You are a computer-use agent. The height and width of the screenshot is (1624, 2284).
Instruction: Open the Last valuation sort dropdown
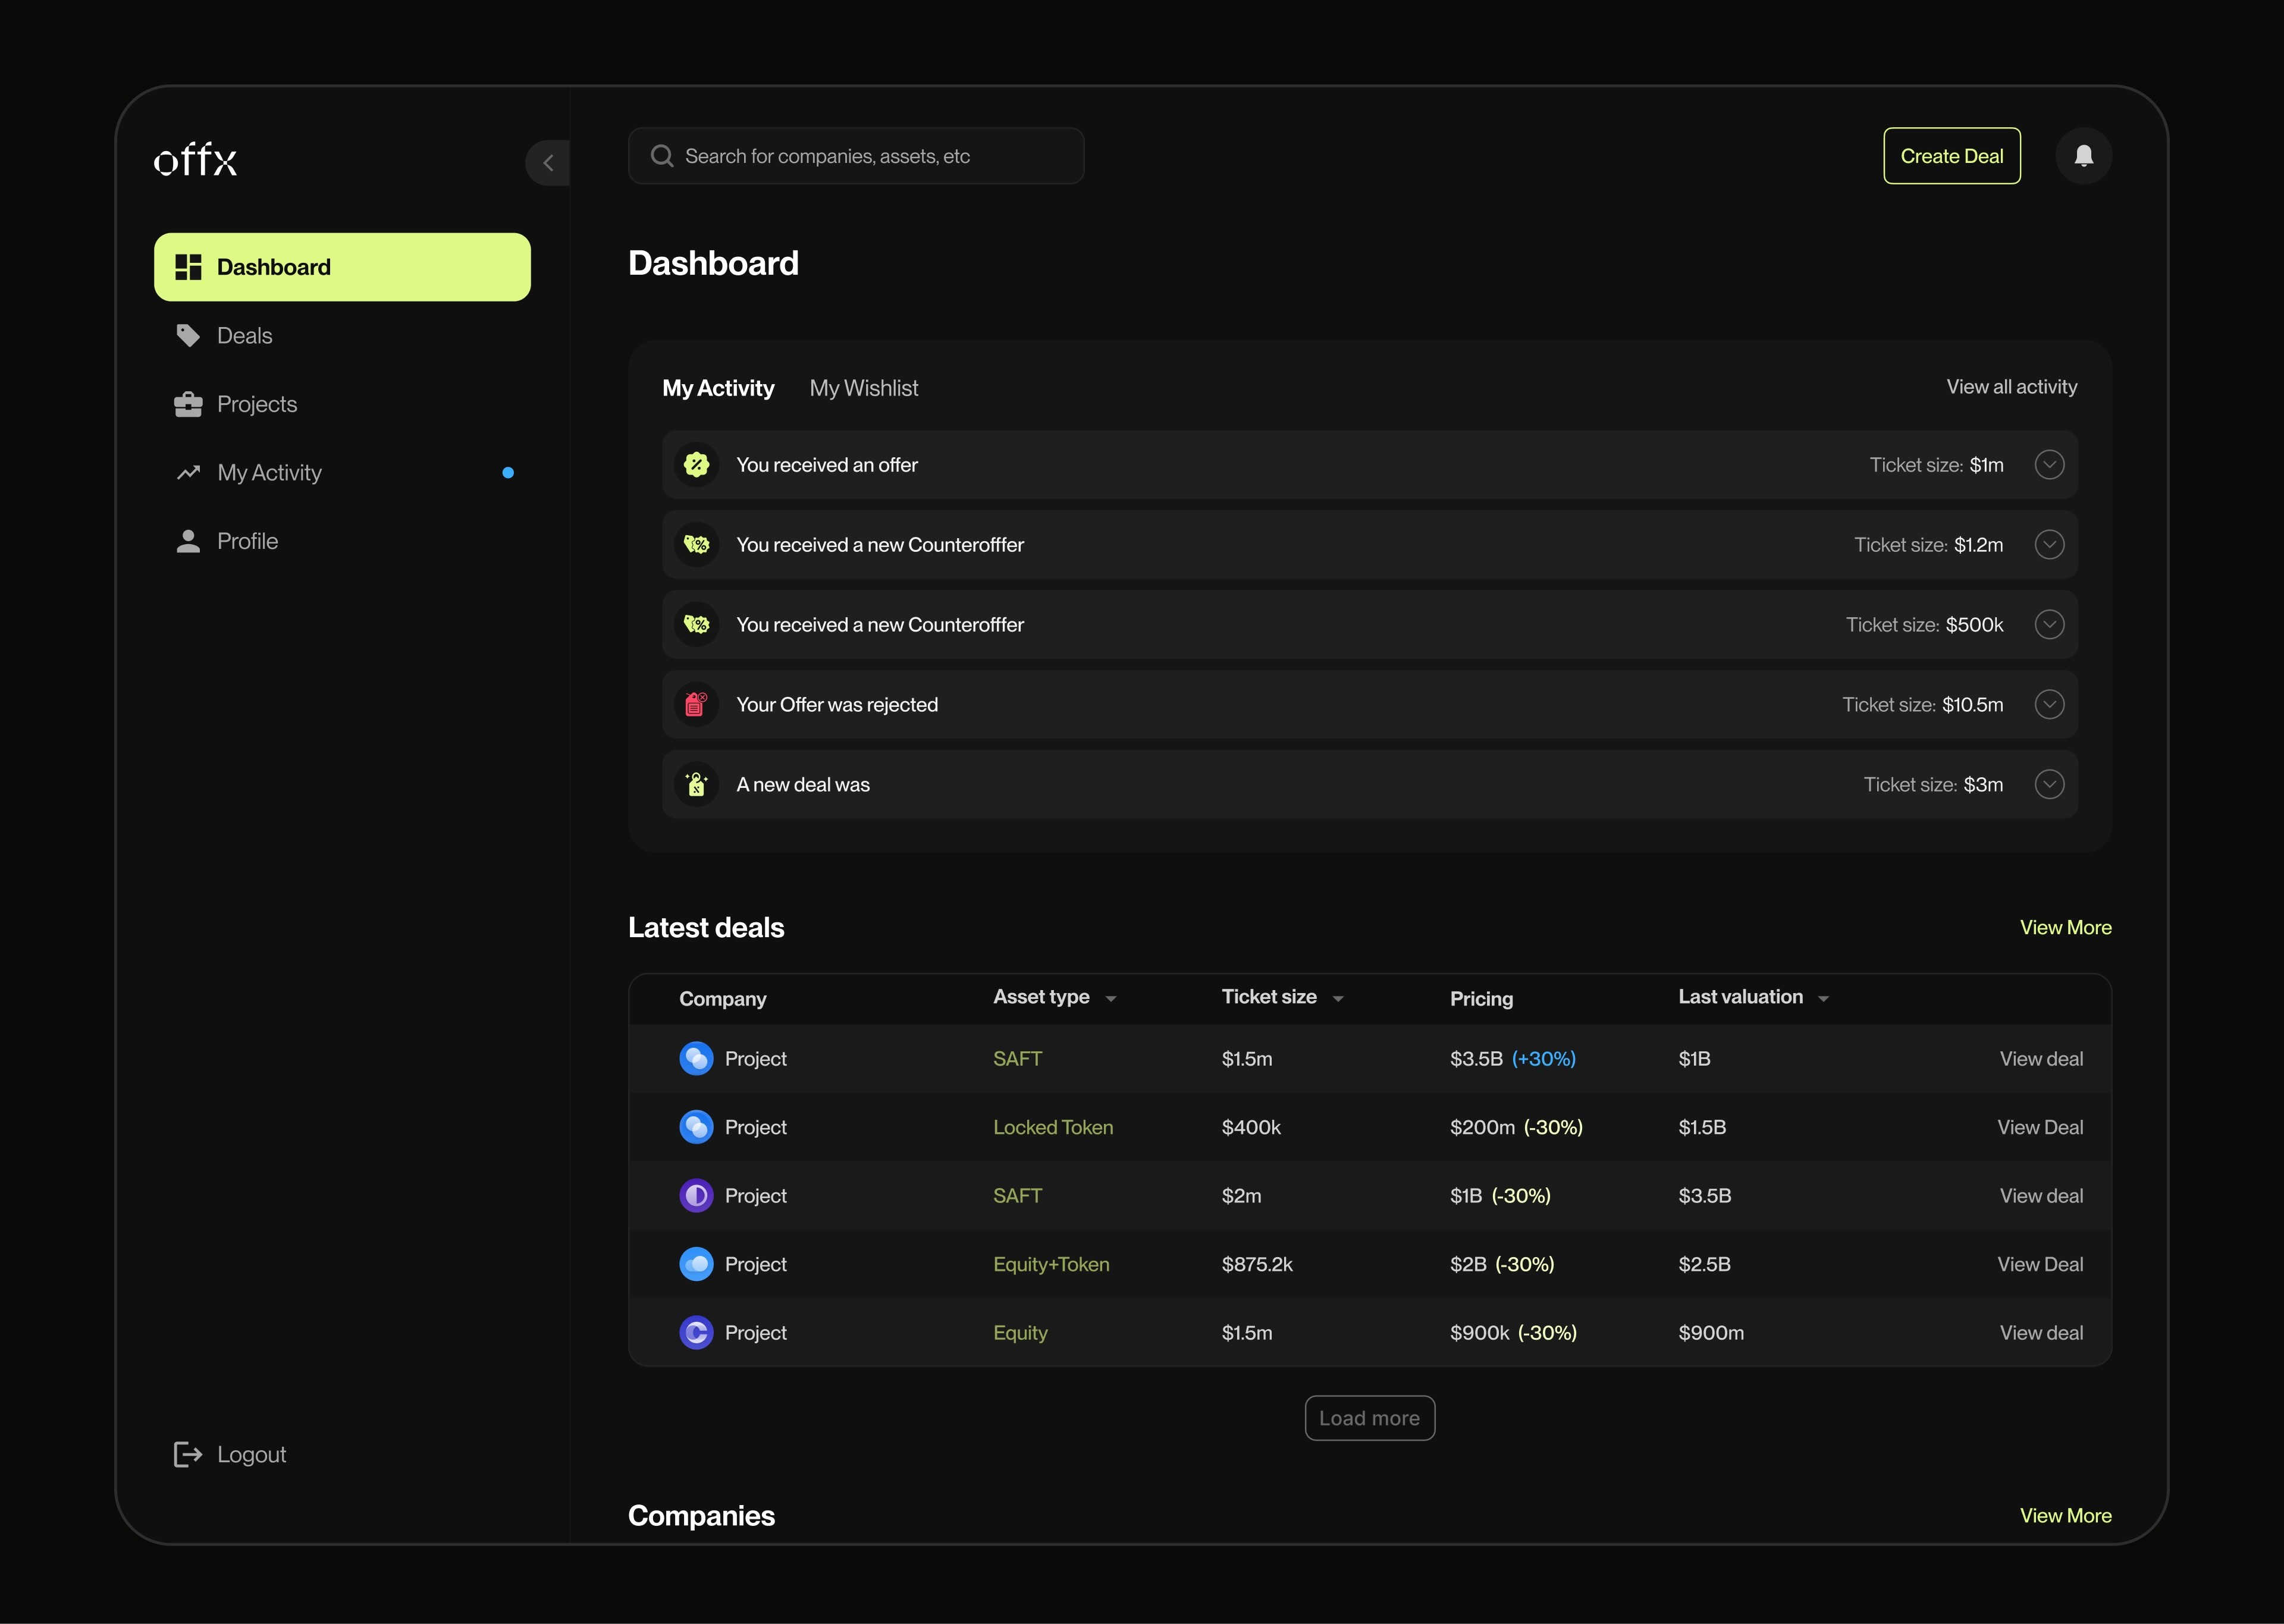tap(1823, 999)
